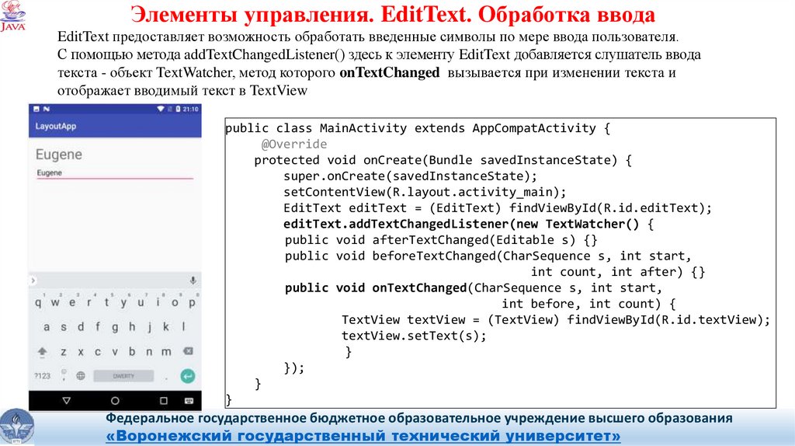Image resolution: width=795 pixels, height=446 pixels.
Task: Tap the u key
Action: point(141,302)
